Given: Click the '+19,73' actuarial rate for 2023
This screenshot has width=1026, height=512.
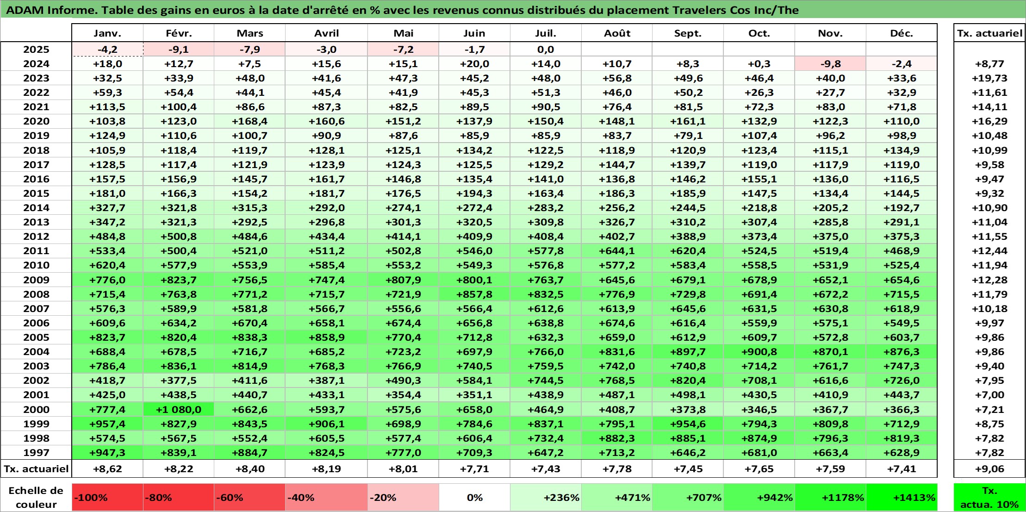Looking at the screenshot, I should pos(989,78).
